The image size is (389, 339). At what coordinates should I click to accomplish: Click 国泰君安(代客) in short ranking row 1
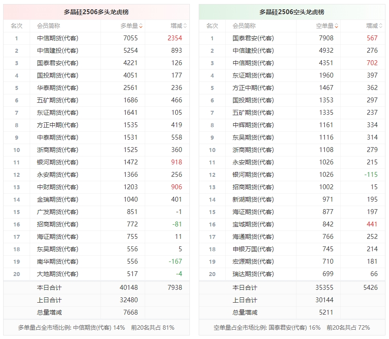point(253,38)
